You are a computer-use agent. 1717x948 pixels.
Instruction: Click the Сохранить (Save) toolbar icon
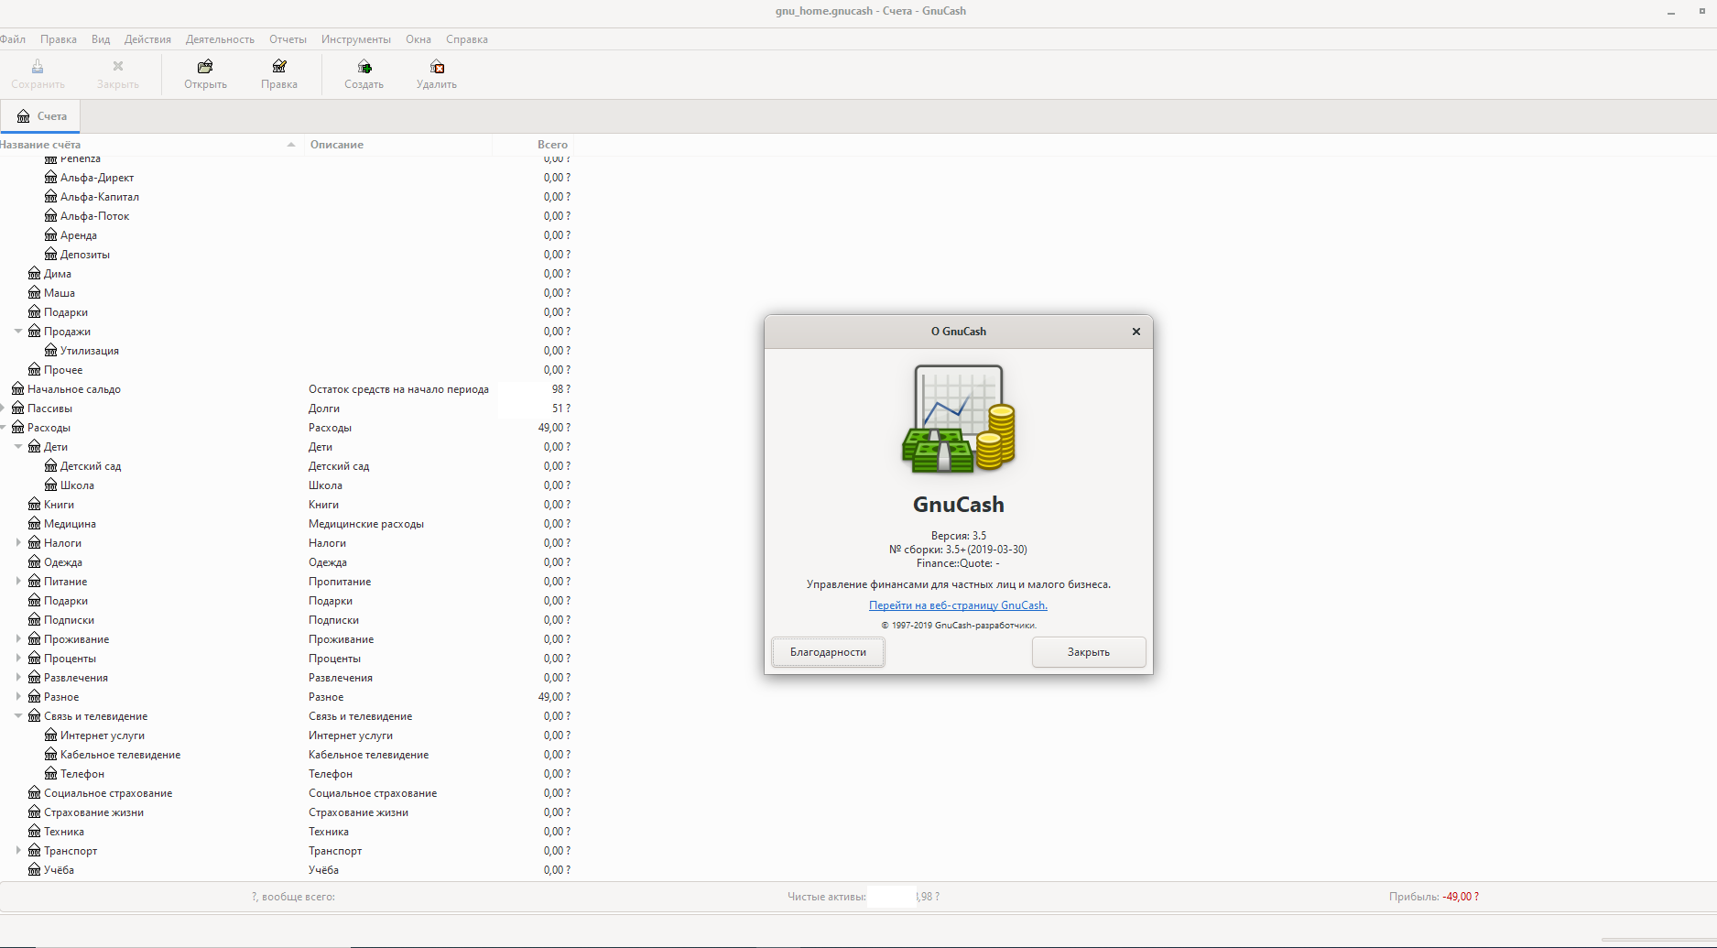[38, 67]
